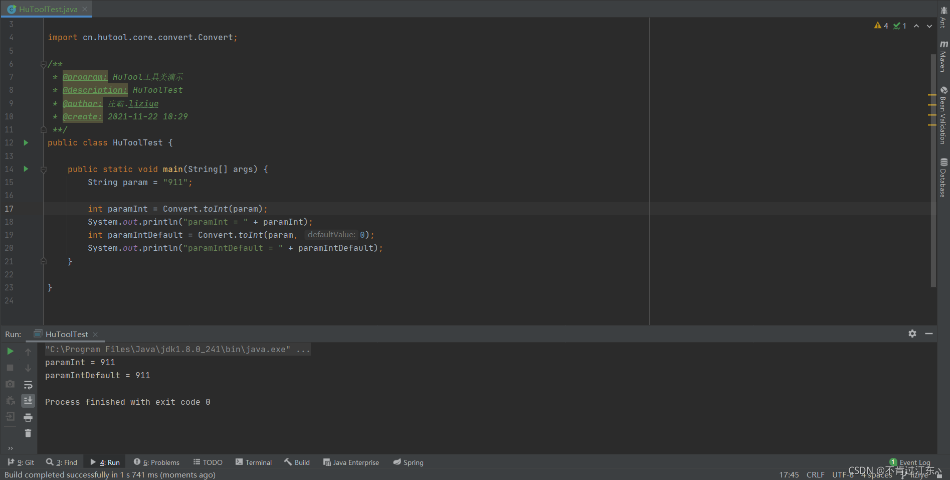Change UTF-8 file encoding in status bar

(843, 474)
